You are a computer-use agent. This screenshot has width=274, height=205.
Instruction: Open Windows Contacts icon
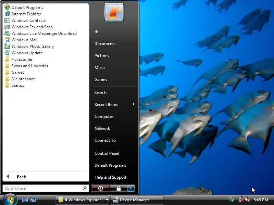click(x=7, y=20)
